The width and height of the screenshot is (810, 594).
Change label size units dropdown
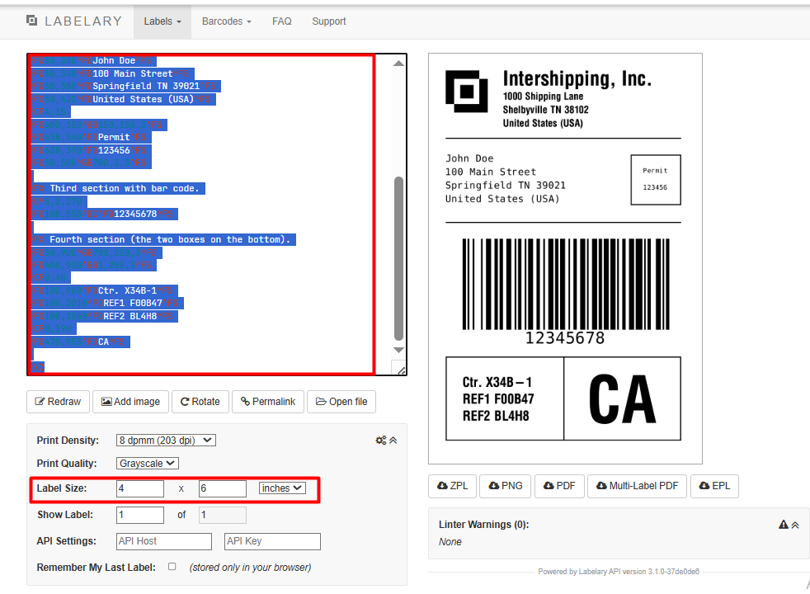click(x=281, y=488)
